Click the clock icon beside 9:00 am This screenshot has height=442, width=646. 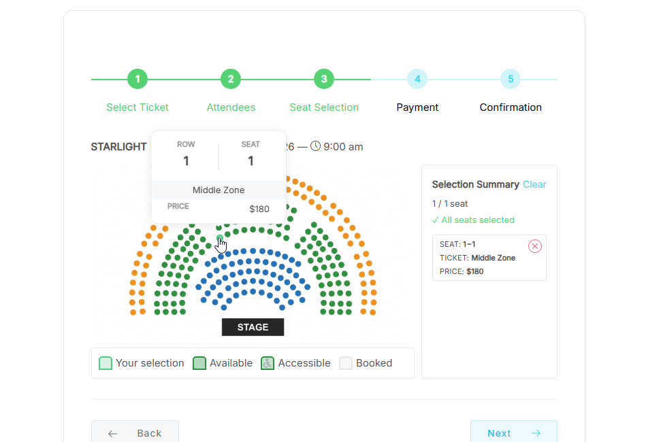315,146
